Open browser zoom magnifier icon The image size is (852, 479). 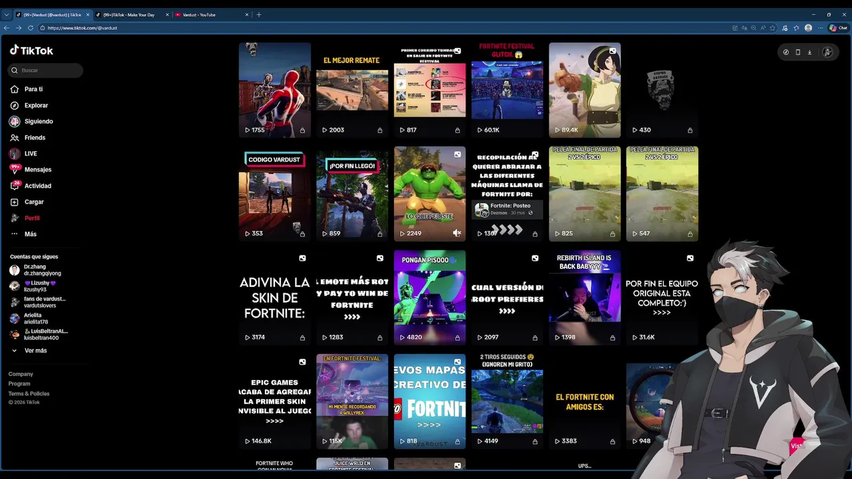pos(753,28)
